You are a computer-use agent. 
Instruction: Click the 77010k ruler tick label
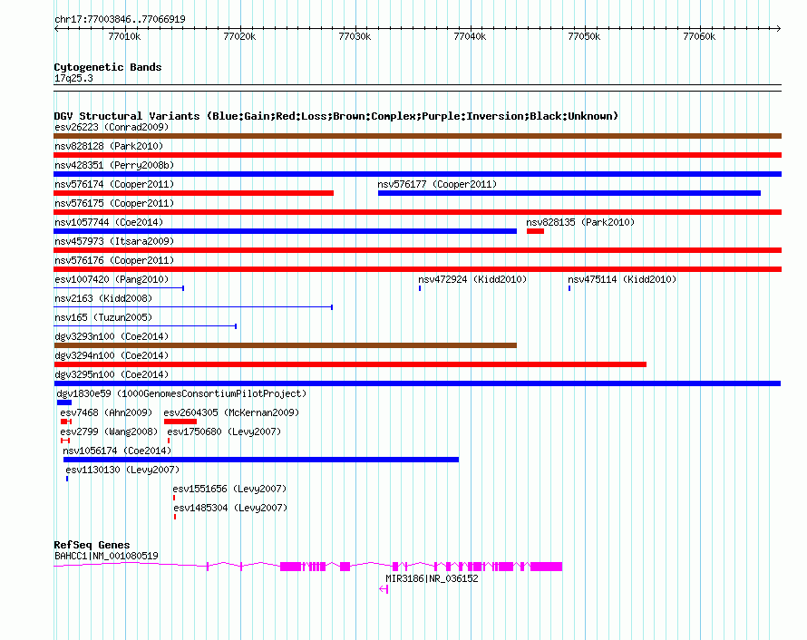click(x=124, y=36)
